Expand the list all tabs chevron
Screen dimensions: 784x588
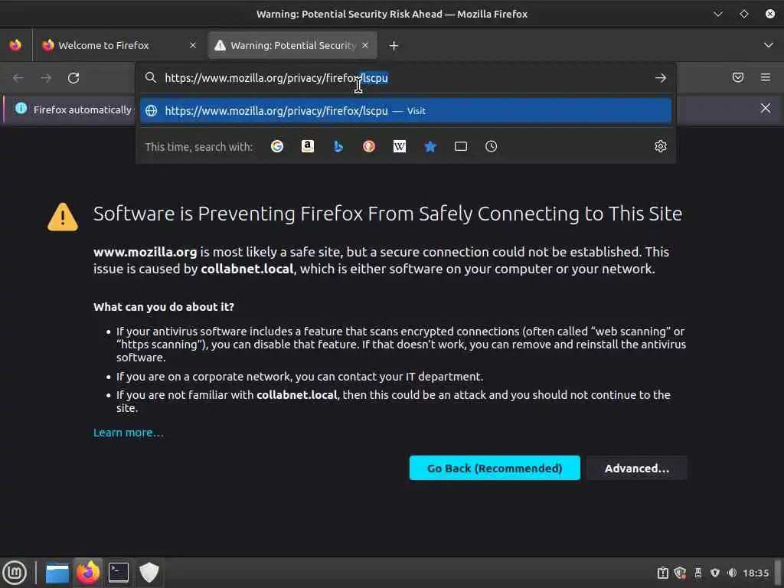769,45
